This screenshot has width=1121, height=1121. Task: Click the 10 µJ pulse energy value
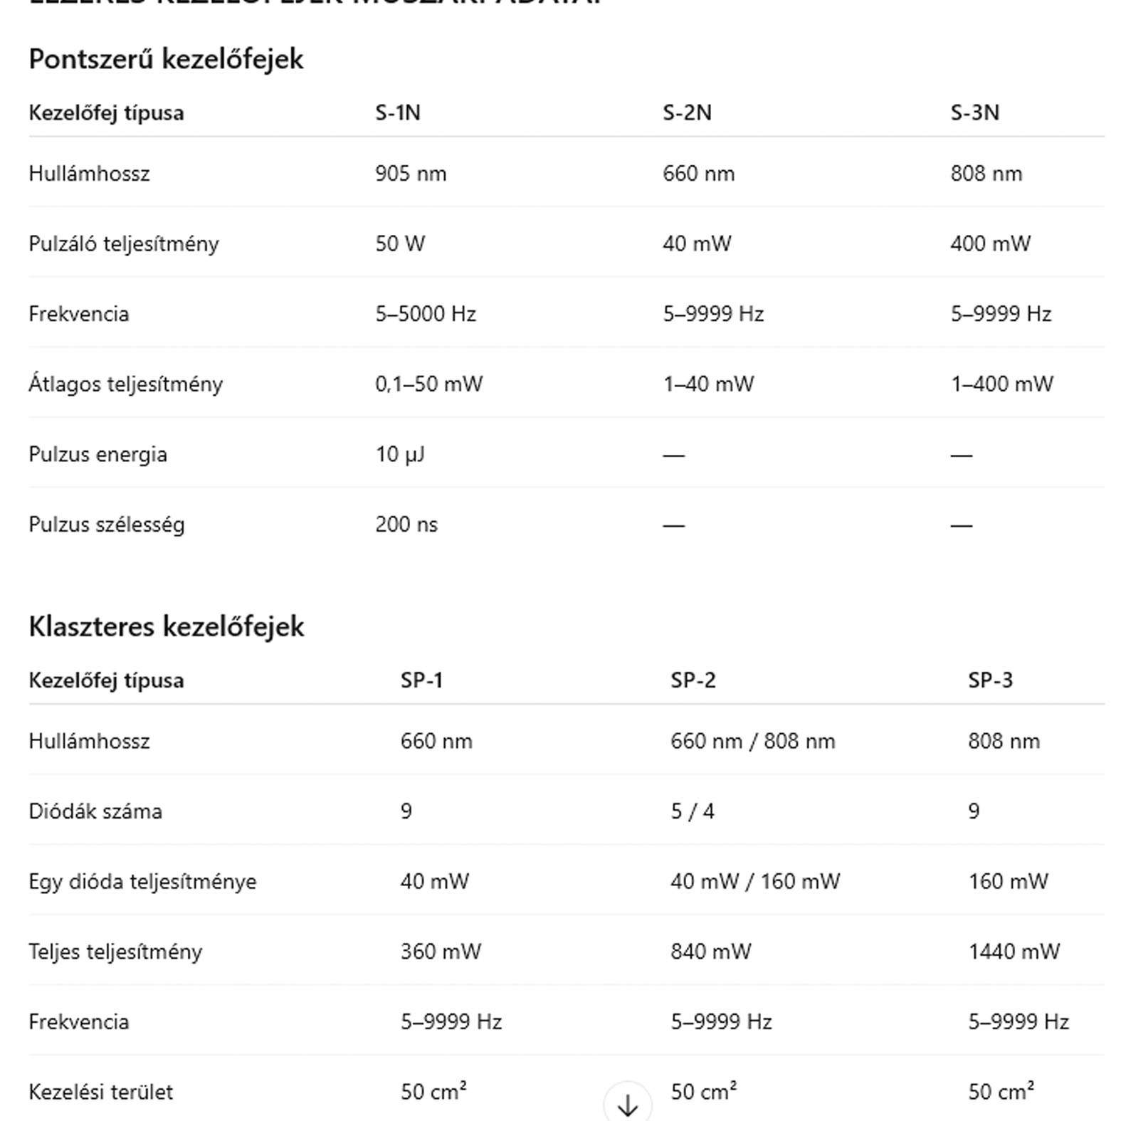coord(400,454)
